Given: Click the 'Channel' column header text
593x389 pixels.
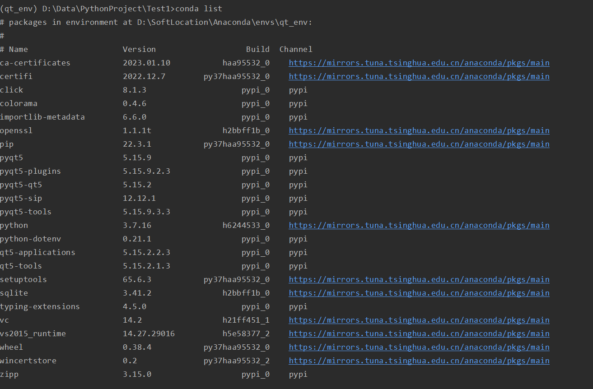Looking at the screenshot, I should point(296,49).
